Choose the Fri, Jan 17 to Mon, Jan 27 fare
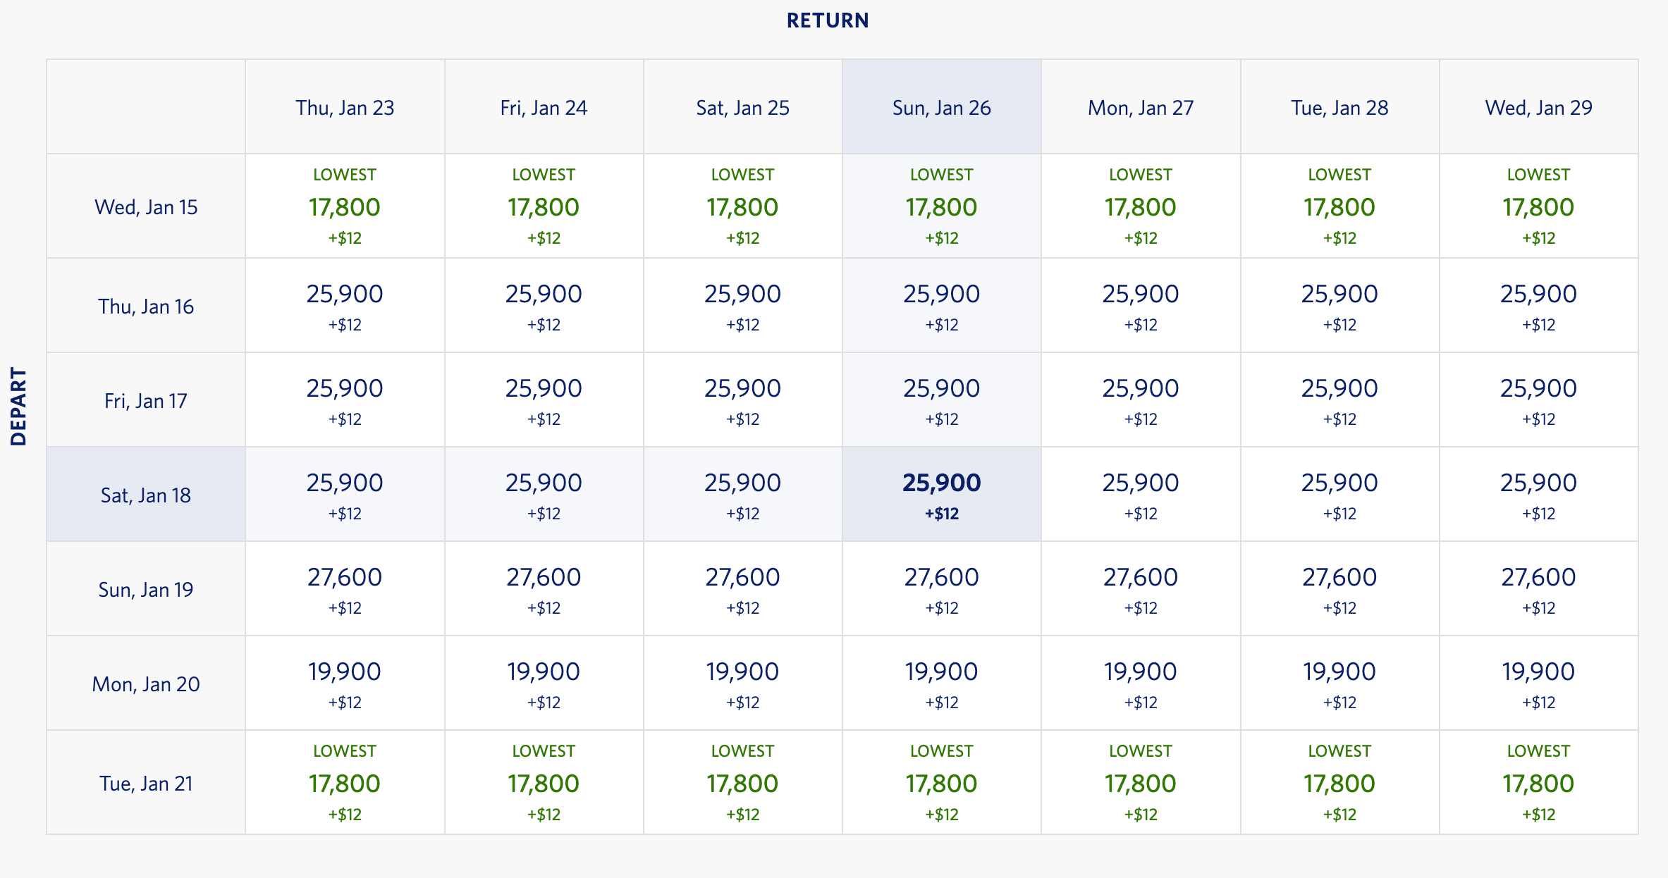 (x=1141, y=400)
